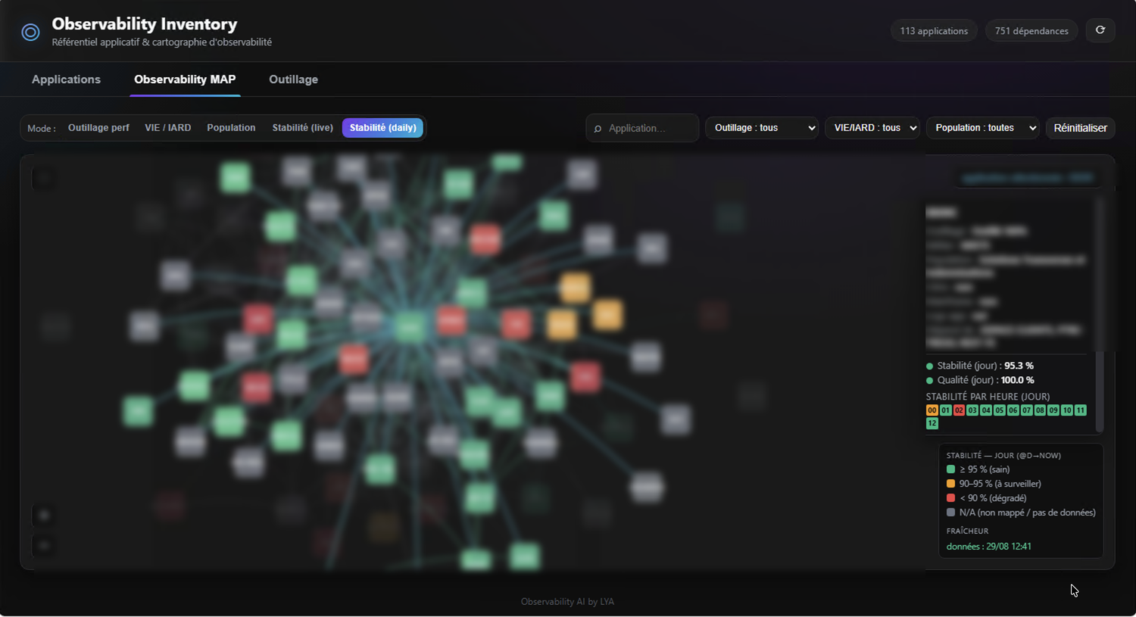This screenshot has height=617, width=1136.
Task: Click the central green node of the graph
Action: tap(410, 327)
